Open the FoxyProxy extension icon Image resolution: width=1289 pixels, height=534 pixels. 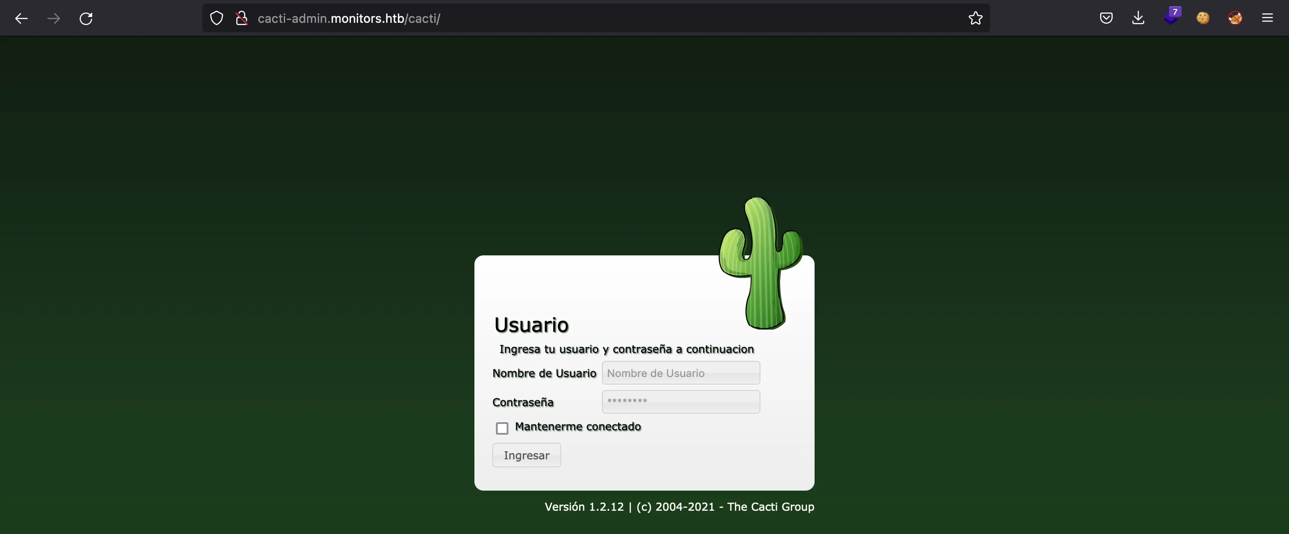tap(1235, 18)
